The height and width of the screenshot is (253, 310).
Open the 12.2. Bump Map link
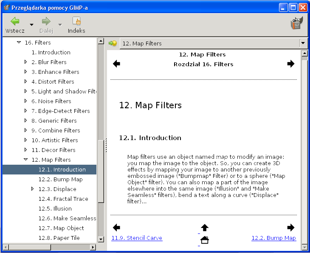[274, 238]
